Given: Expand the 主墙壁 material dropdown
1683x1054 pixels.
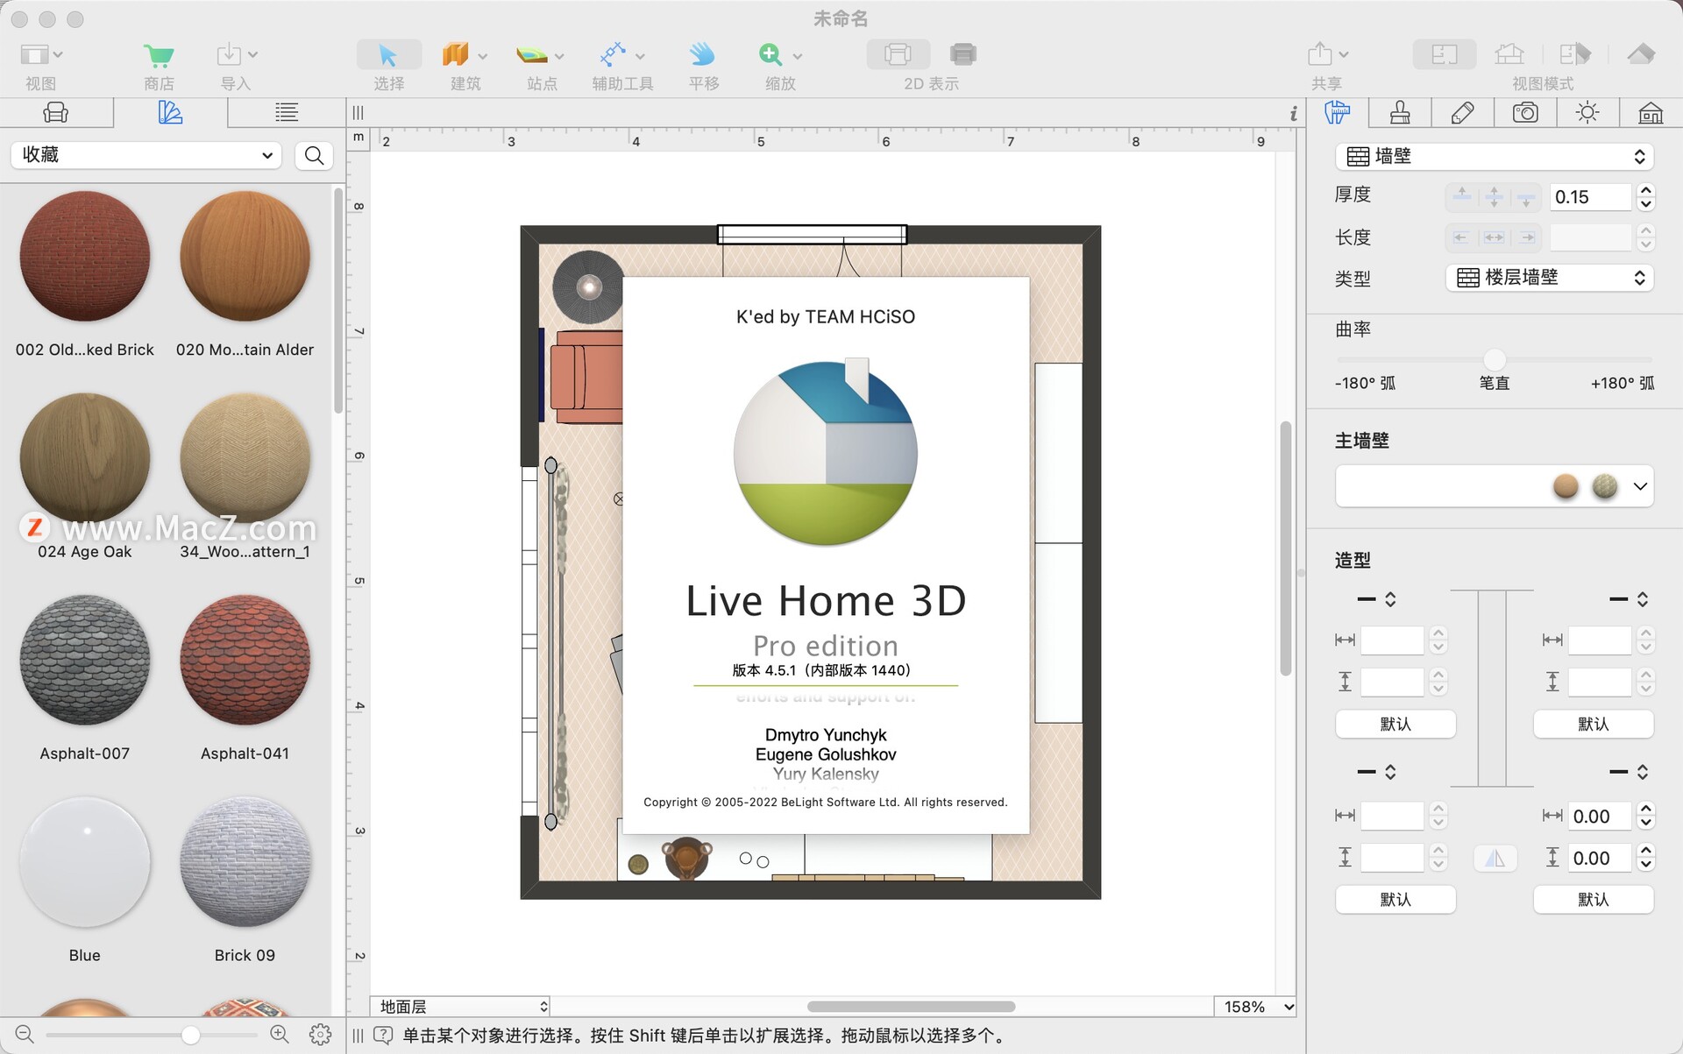Looking at the screenshot, I should 1640,486.
